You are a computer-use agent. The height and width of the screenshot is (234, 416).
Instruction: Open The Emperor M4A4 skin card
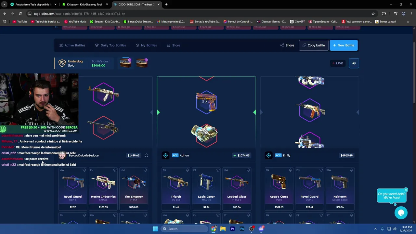click(134, 188)
